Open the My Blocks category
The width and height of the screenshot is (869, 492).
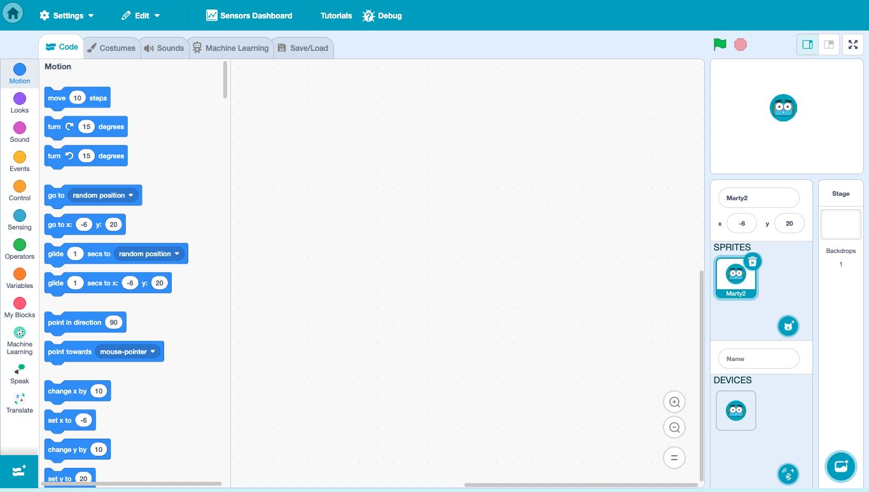[20, 307]
